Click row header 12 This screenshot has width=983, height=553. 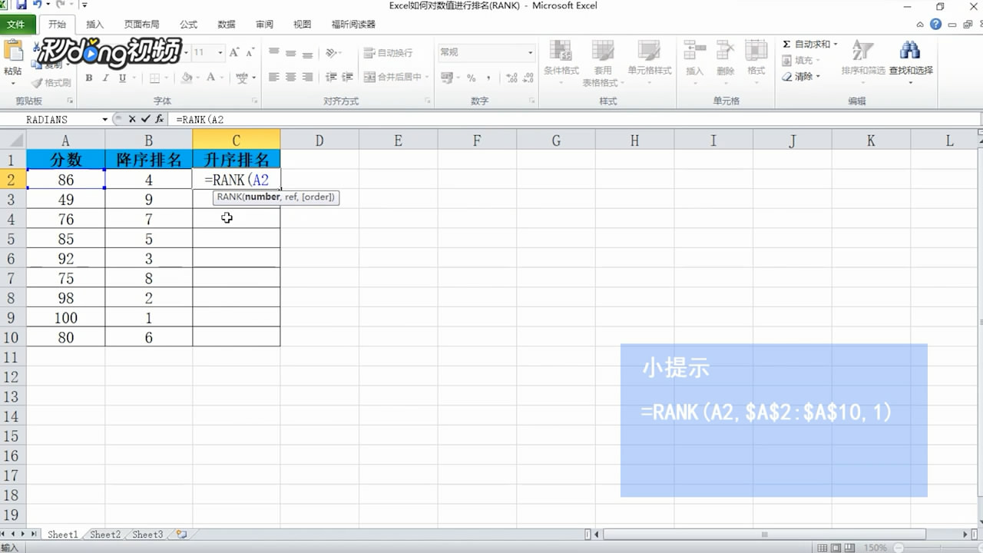click(x=12, y=377)
